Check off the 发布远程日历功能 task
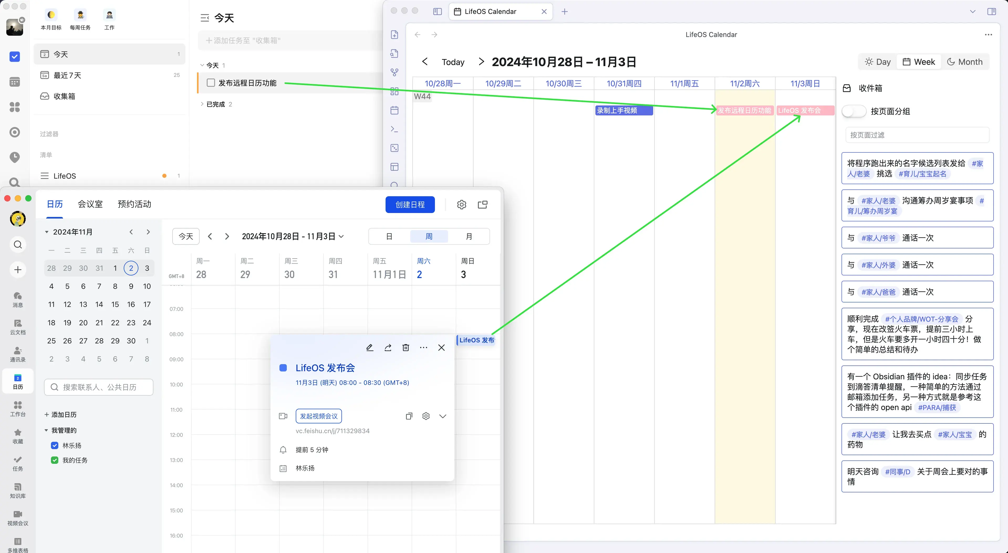 [211, 82]
